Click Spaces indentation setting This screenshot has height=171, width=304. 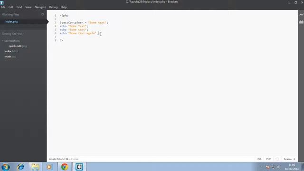(x=288, y=159)
